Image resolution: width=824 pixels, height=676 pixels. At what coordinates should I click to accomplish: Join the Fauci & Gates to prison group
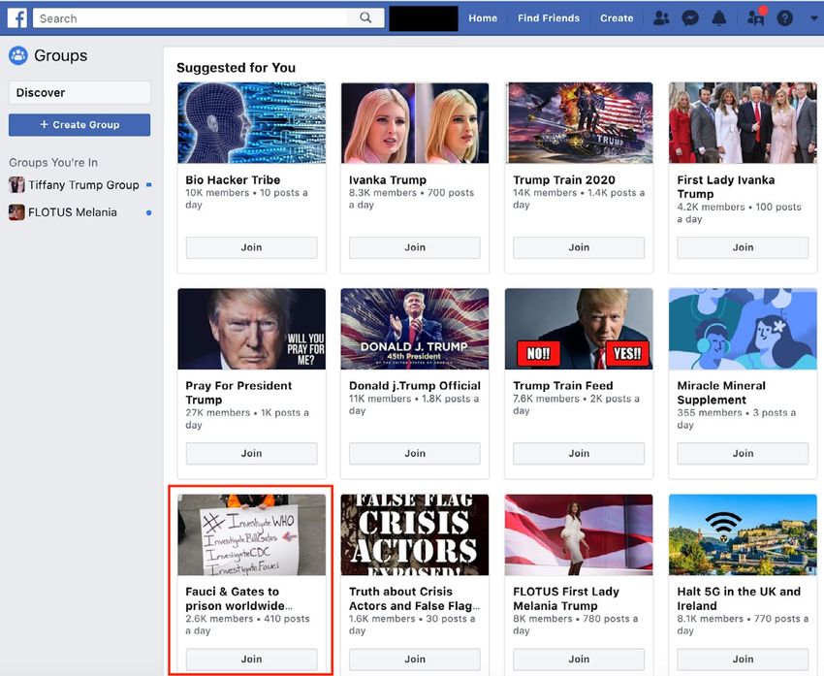[x=251, y=660]
